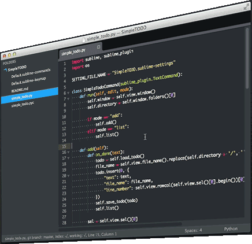This screenshot has width=252, height=244.
Task: Open the Spaces: 4 indentation menu
Action: [x=193, y=230]
